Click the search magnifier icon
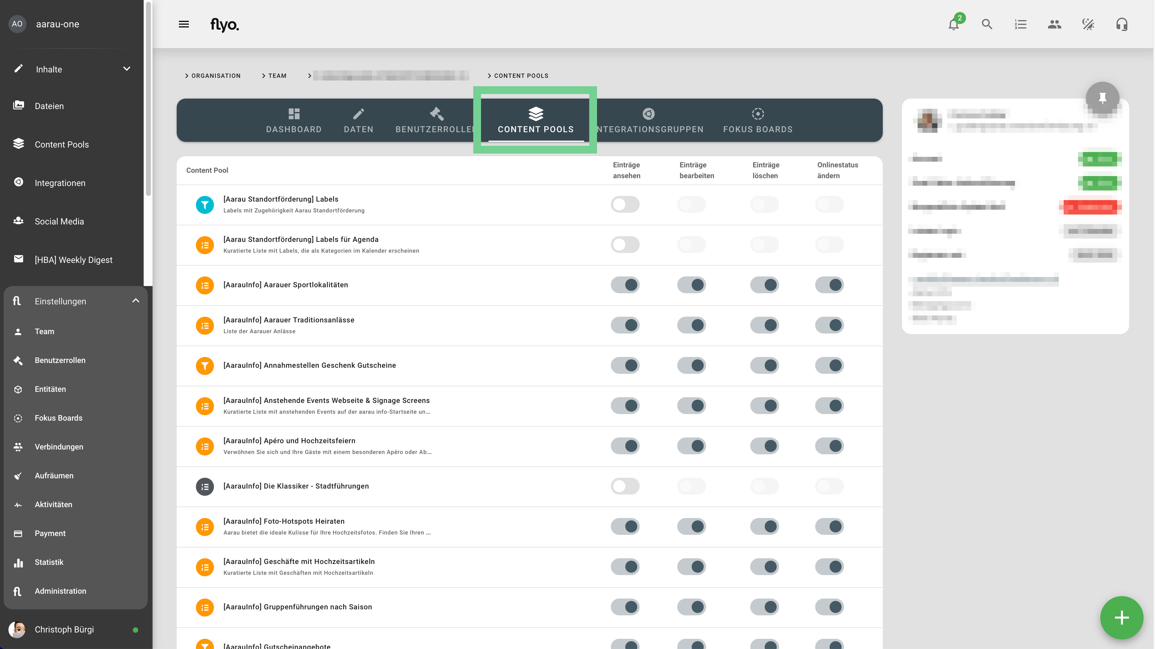 tap(987, 24)
